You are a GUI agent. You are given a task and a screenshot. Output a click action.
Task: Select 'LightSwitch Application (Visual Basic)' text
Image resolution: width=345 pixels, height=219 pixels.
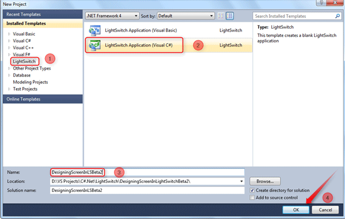click(141, 30)
